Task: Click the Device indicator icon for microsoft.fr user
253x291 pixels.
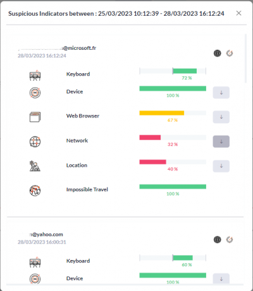Action: tap(35, 92)
